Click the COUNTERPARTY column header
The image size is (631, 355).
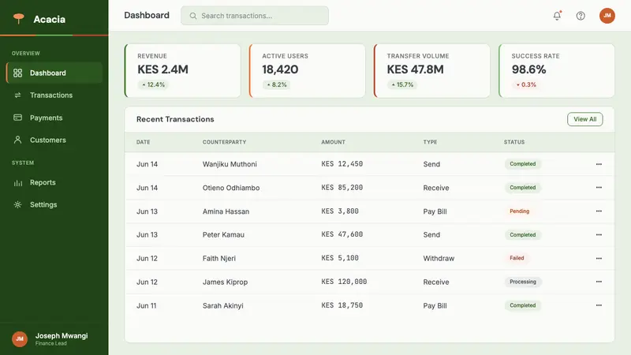[224, 142]
